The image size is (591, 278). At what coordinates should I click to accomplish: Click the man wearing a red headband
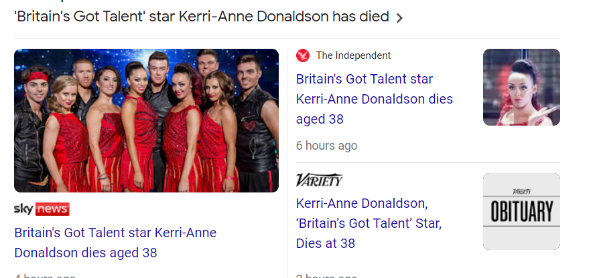pyautogui.click(x=35, y=87)
